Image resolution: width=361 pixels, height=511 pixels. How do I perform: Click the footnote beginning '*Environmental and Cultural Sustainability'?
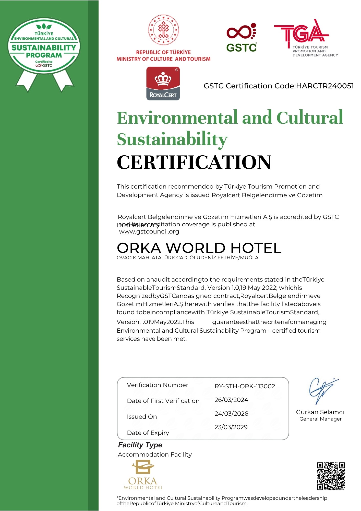point(222,501)
